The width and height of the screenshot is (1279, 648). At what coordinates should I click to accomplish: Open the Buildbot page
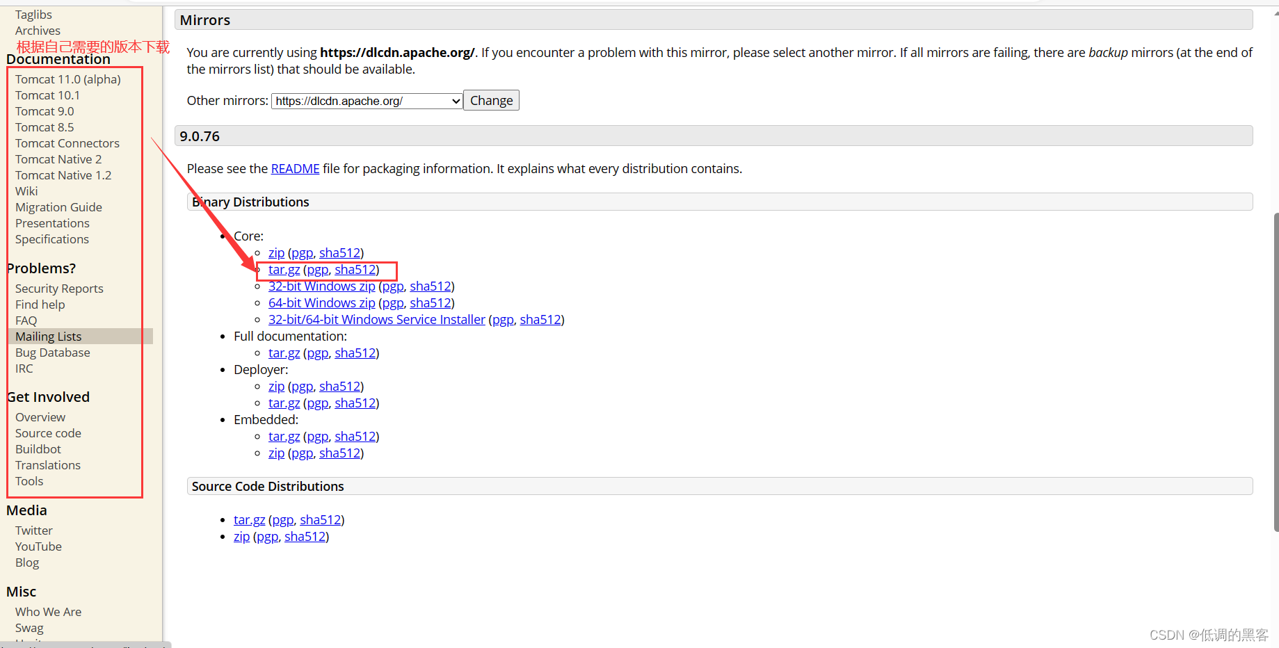pos(38,449)
